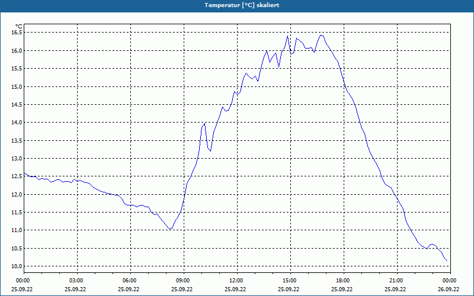Click the curve peak just before 15:00
This screenshot has height=296, width=474.
pyautogui.click(x=287, y=36)
